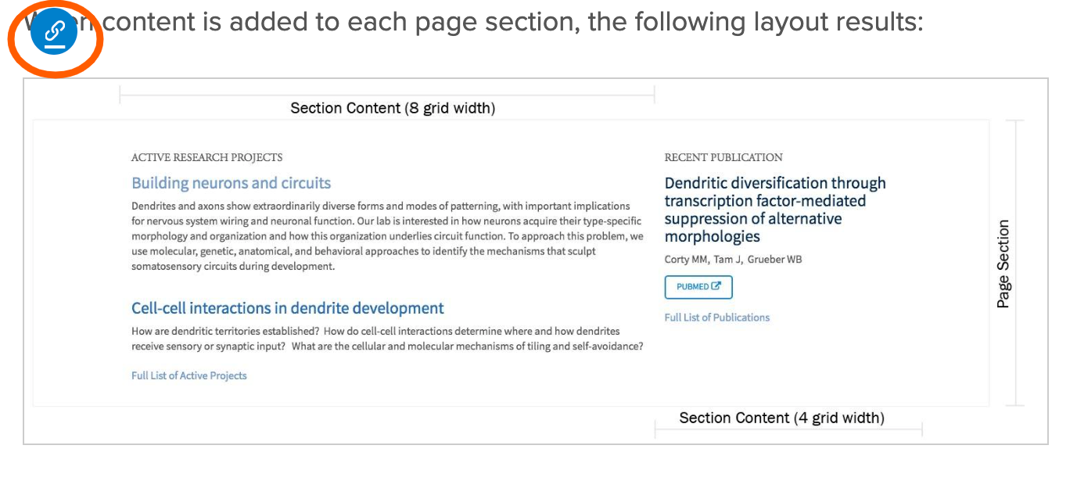Click the 8 grid width measurement bracket line
This screenshot has height=492, width=1077.
click(387, 95)
